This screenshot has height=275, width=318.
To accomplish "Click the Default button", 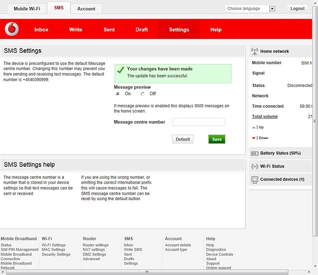I will point(183,139).
